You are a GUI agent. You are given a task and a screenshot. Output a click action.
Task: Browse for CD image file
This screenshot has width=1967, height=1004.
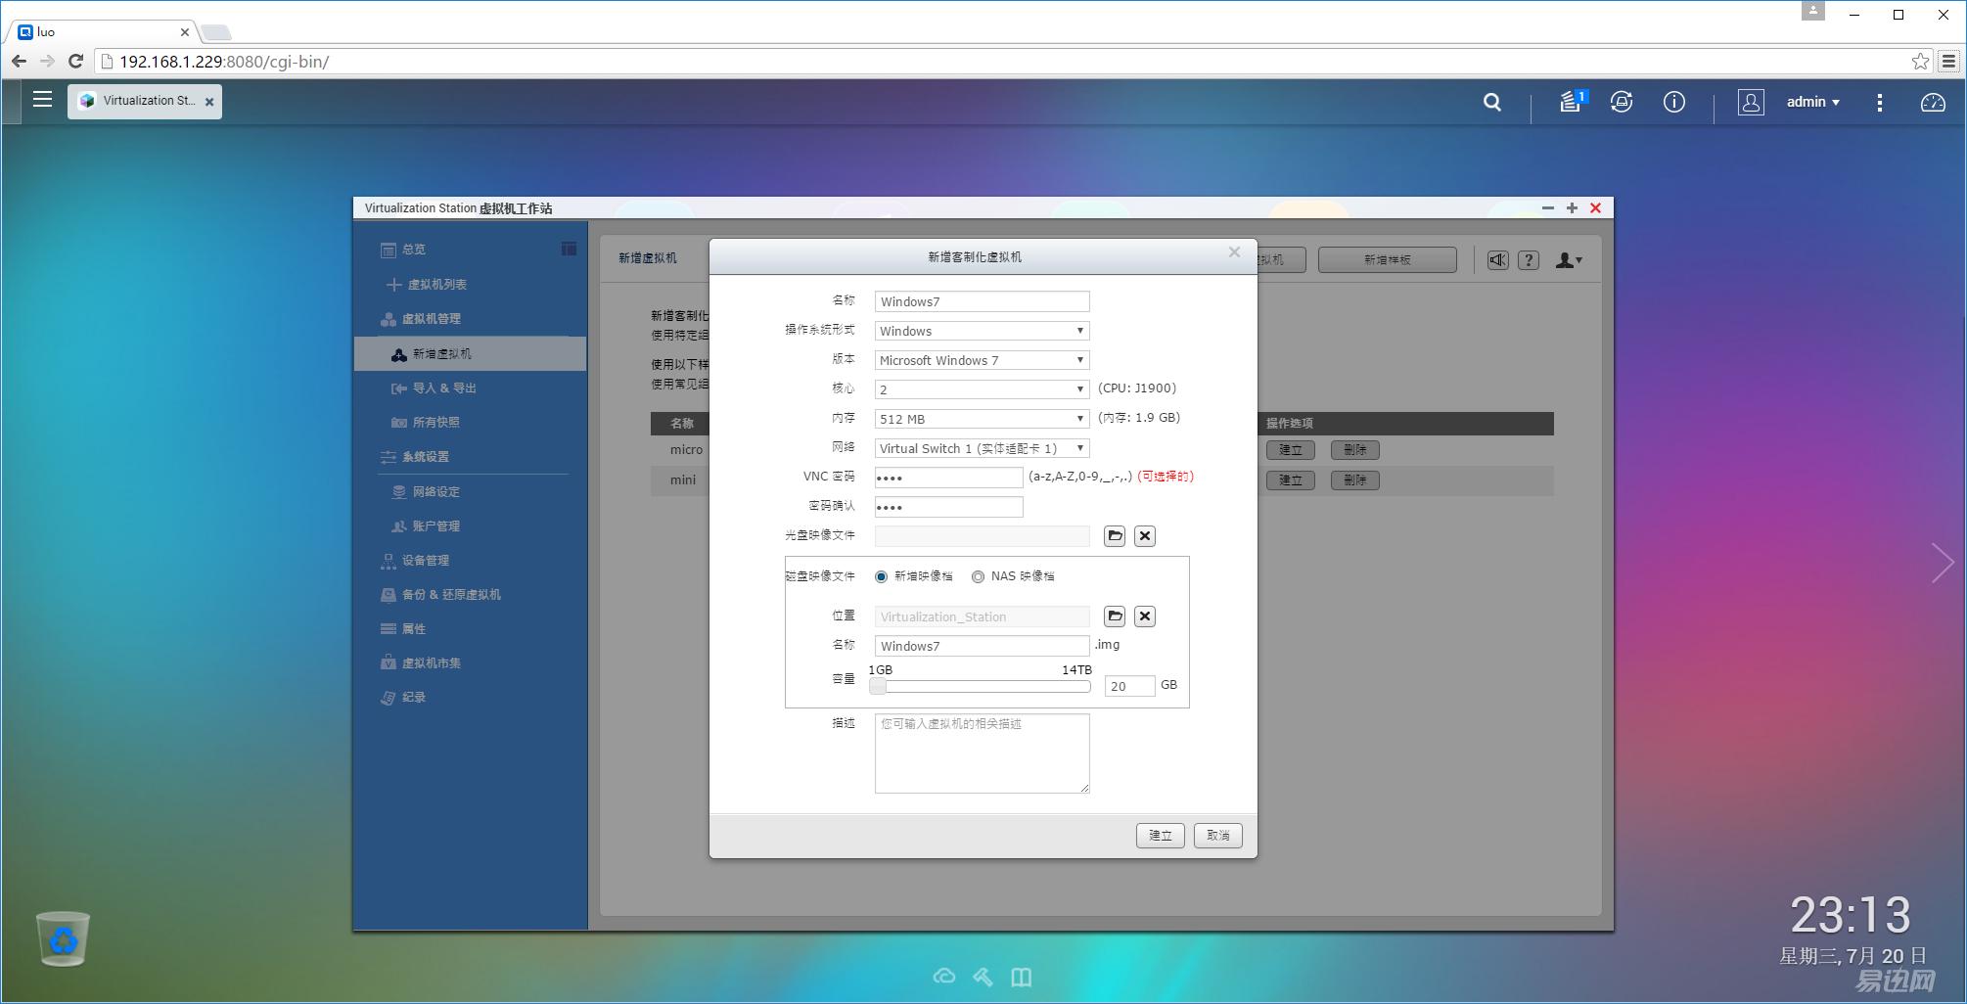[x=1115, y=536]
